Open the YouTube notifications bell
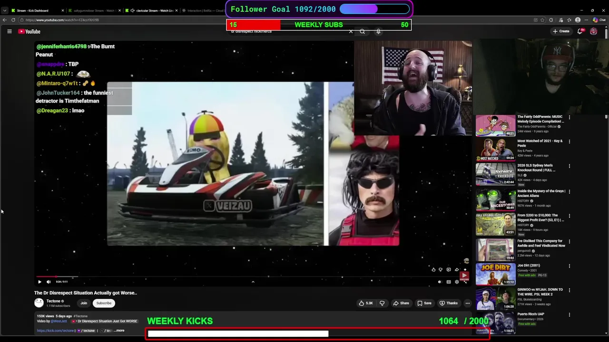Image resolution: width=609 pixels, height=342 pixels. [x=580, y=31]
